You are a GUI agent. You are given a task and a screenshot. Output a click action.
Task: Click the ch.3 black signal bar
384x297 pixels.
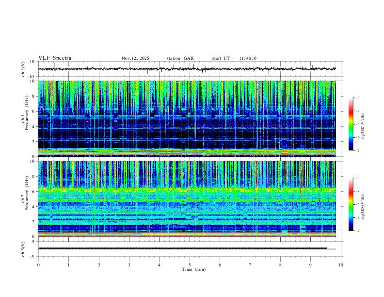(182, 248)
